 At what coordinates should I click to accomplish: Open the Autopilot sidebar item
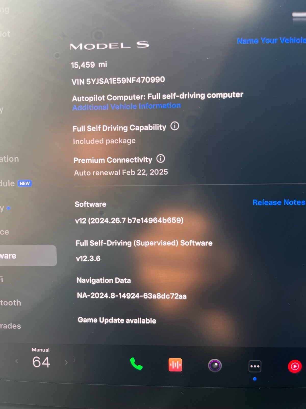pos(5,34)
